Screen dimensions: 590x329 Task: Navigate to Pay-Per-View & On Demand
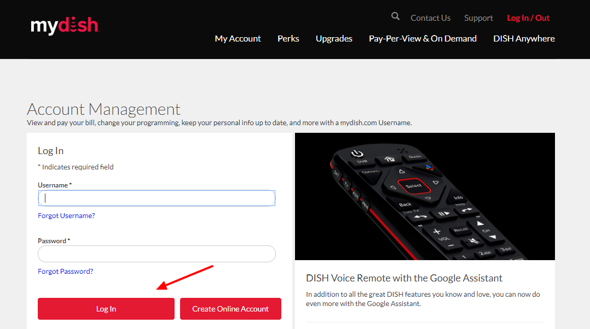coord(423,38)
